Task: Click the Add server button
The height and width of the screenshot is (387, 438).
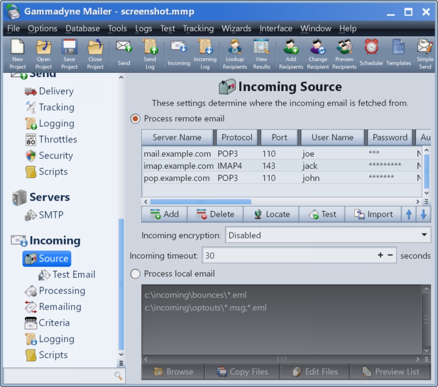Action: 164,214
